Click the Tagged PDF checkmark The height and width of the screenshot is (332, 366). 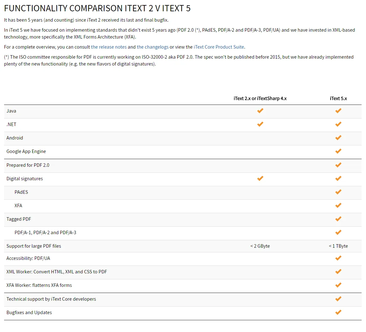(338, 219)
